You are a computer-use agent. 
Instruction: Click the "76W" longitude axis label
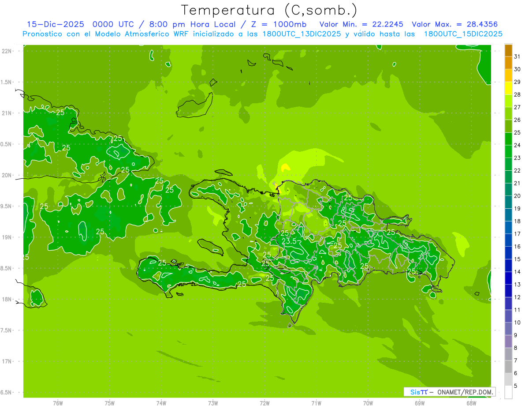click(x=58, y=403)
